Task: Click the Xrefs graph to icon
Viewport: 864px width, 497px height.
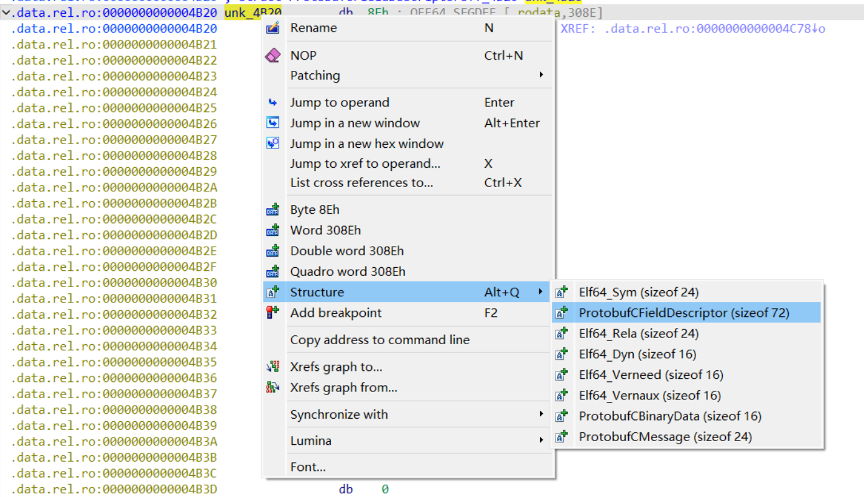Action: (x=272, y=367)
